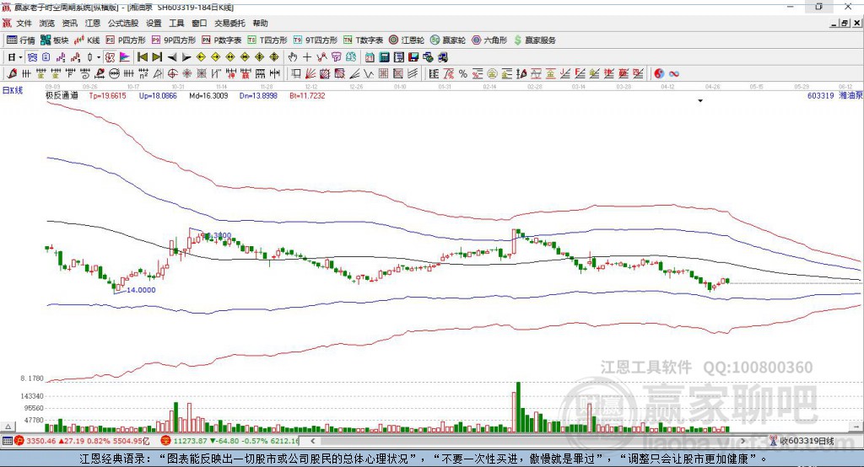Select the percent % retracement tool
The width and height of the screenshot is (864, 467).
pos(463,74)
